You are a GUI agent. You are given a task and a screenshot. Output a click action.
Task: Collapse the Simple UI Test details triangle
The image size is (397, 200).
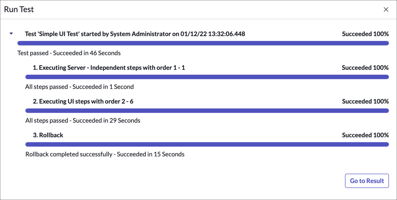coord(12,34)
